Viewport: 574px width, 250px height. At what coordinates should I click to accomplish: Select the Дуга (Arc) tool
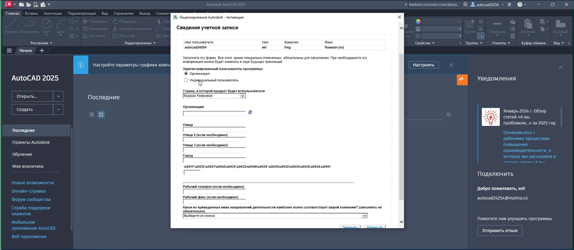(61, 26)
